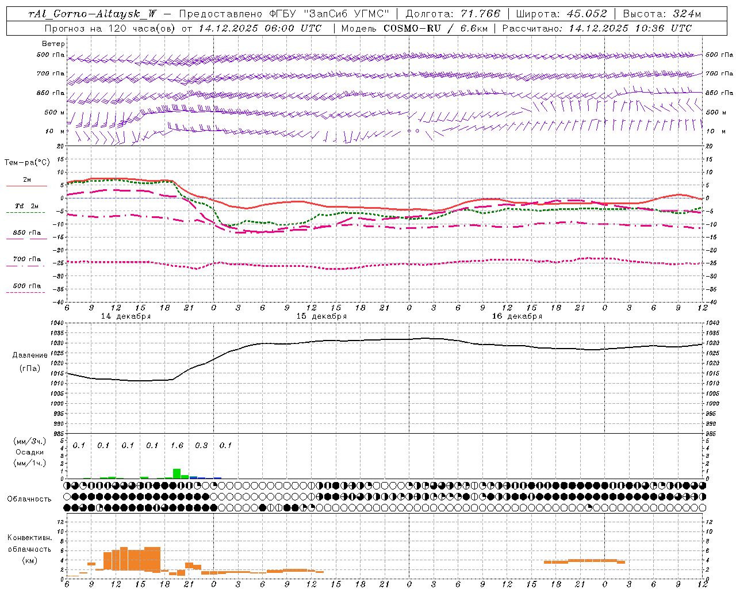Select the 14 декабря date label
The width and height of the screenshot is (736, 589).
pos(126,316)
